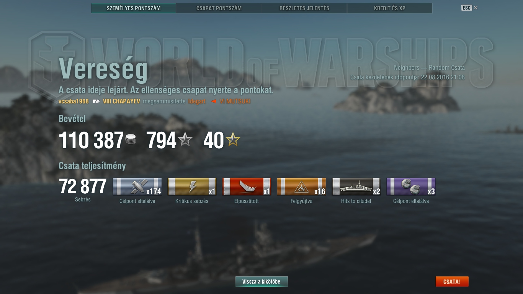
Task: Click the orange Felgyújtva fire ribbon
Action: (x=301, y=187)
